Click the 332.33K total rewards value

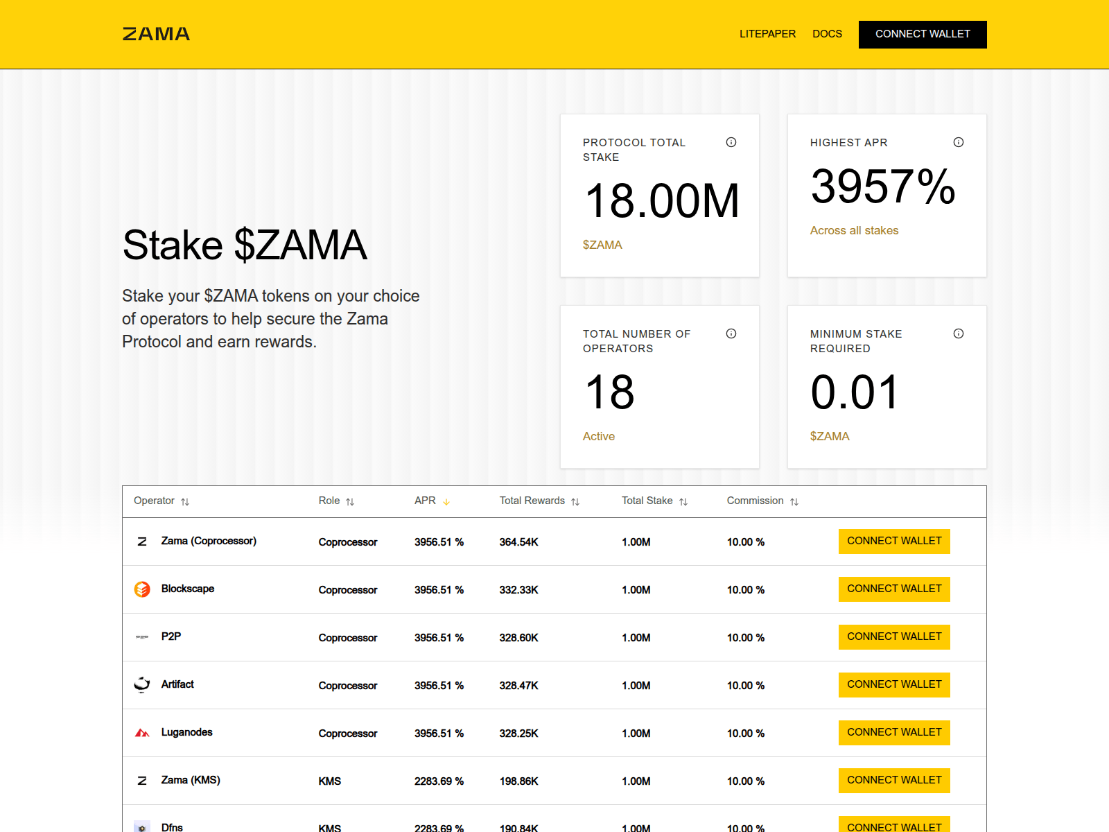point(519,590)
